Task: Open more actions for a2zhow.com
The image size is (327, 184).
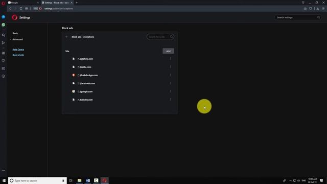Action: (x=170, y=59)
